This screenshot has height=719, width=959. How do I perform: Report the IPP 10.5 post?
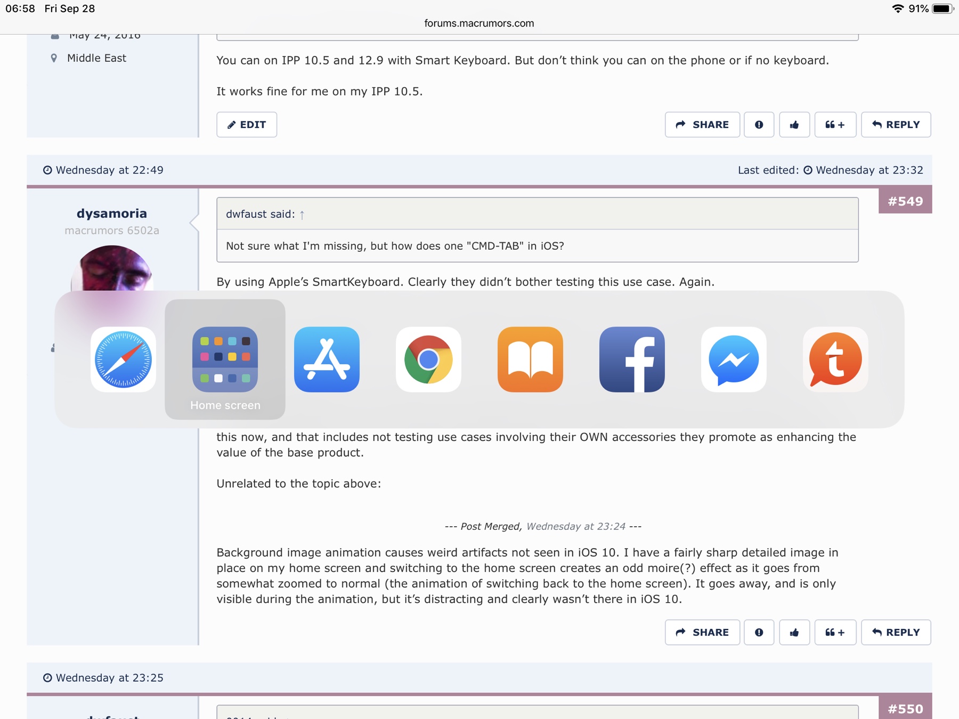coord(759,125)
